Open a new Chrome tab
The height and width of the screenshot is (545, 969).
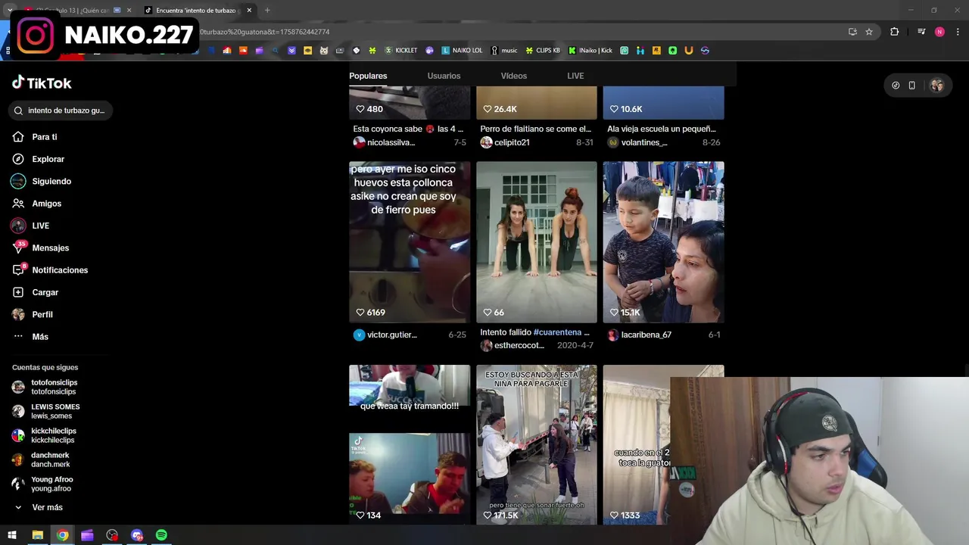(267, 11)
